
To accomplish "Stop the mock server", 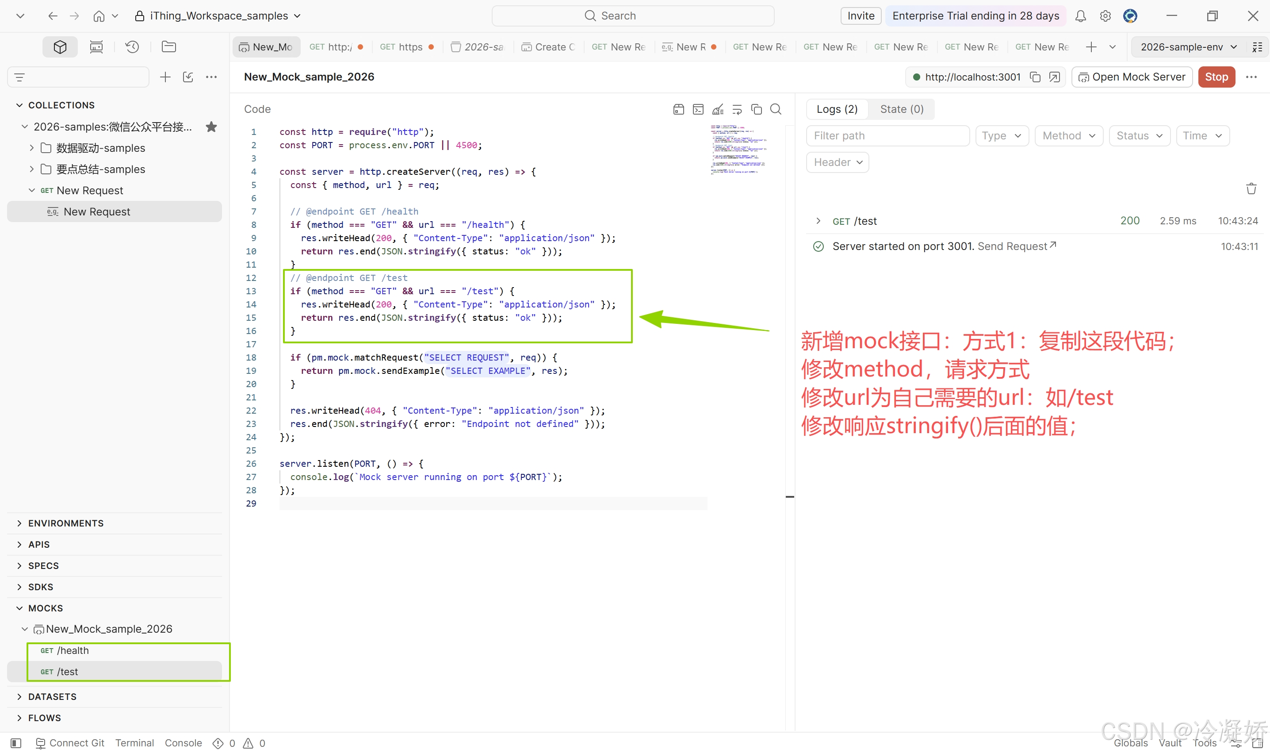I will click(1216, 77).
